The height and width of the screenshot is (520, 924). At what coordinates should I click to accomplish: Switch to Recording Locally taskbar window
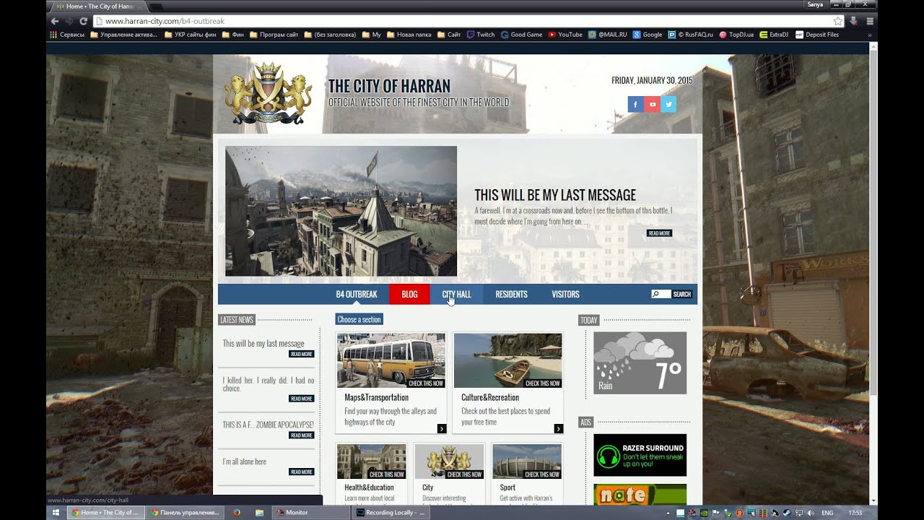click(x=391, y=513)
